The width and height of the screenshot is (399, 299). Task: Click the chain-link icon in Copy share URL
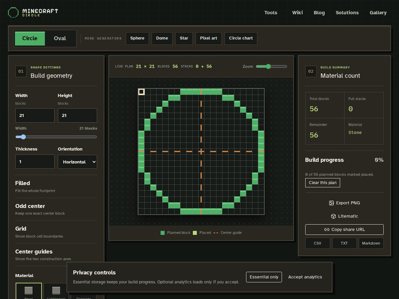[327, 230]
